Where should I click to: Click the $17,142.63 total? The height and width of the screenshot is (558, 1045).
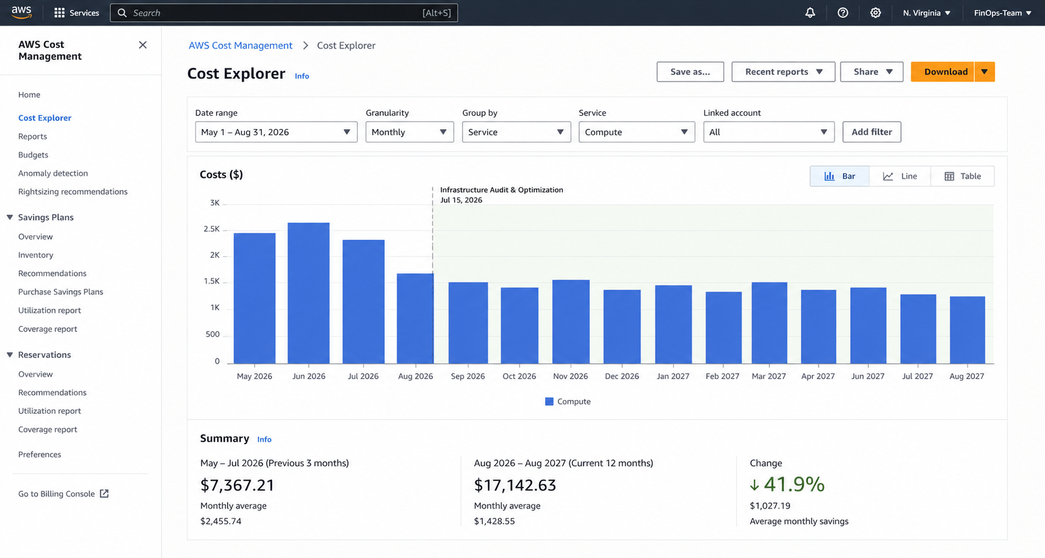(x=515, y=485)
